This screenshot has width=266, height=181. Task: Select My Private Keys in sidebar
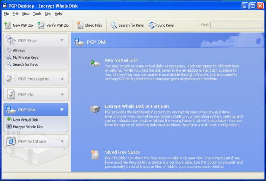pos(26,58)
